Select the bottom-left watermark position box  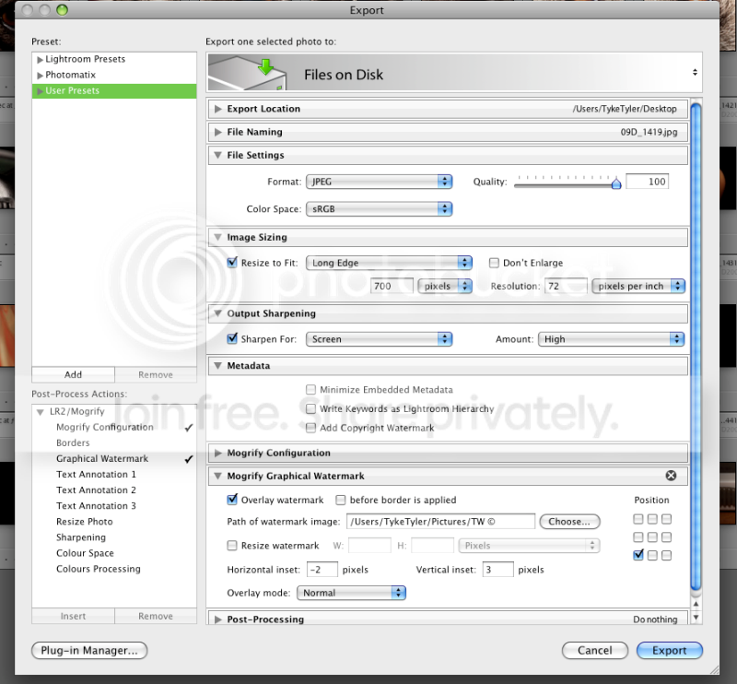638,555
